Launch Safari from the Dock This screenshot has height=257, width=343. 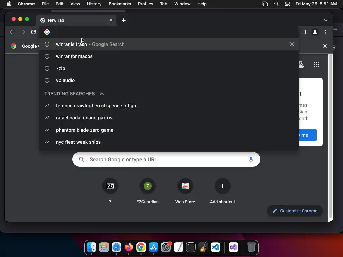116,247
